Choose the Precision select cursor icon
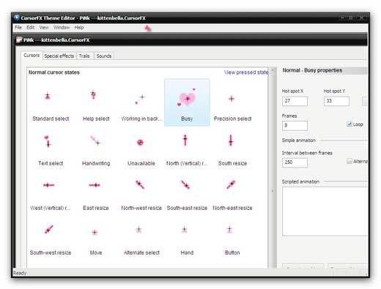Viewport: 381px width, 289px height. point(232,99)
